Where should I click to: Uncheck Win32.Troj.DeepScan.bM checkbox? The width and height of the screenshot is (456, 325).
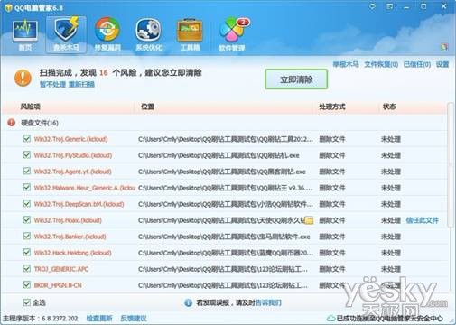click(x=27, y=203)
